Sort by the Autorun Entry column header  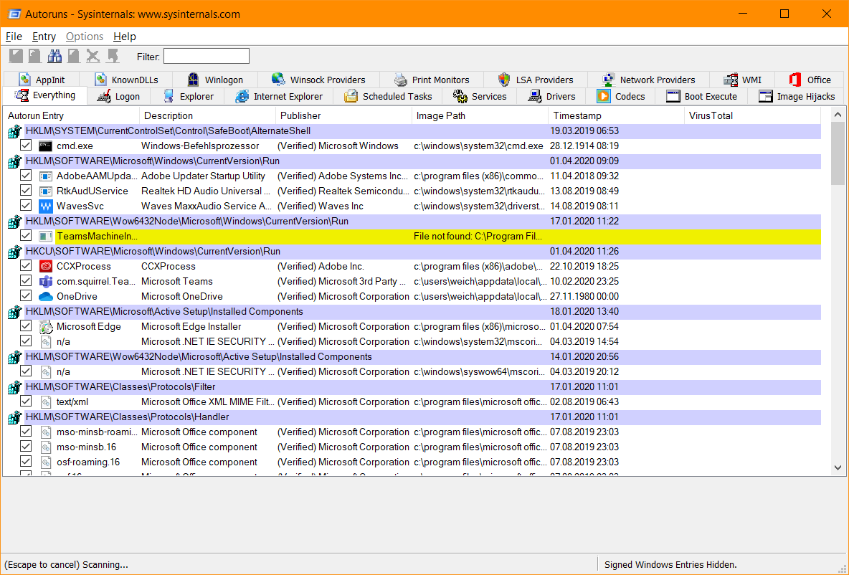pos(71,116)
